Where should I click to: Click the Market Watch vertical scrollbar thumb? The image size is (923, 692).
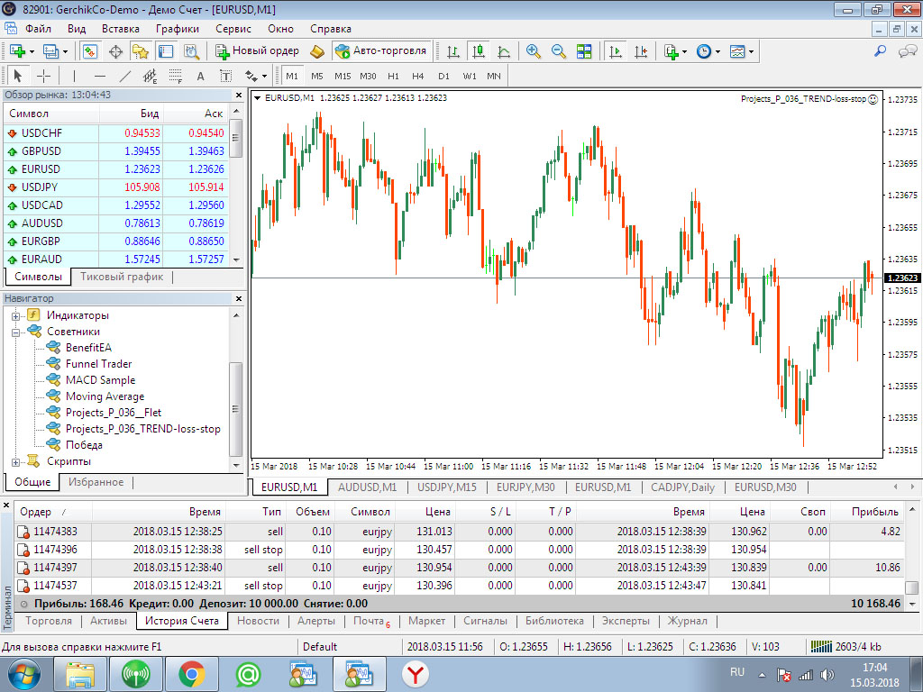[x=236, y=138]
